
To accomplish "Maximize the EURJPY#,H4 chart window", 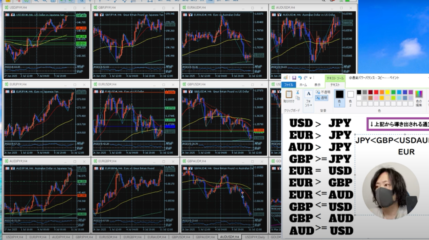I will click(x=75, y=85).
